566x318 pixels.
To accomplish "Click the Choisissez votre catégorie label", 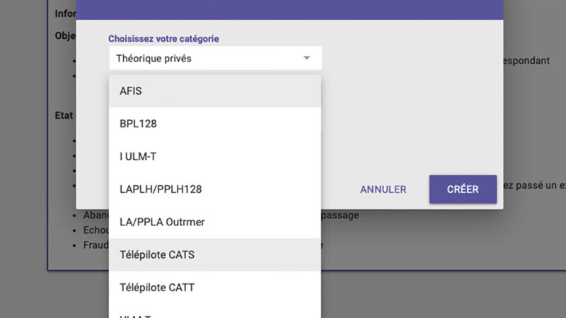I will (x=163, y=39).
